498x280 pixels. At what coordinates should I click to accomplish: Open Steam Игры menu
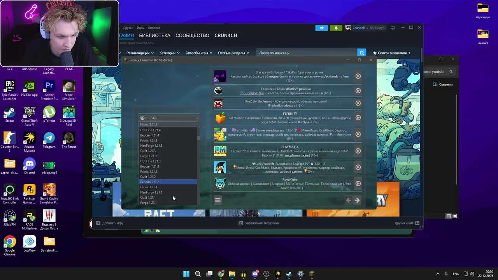point(140,28)
